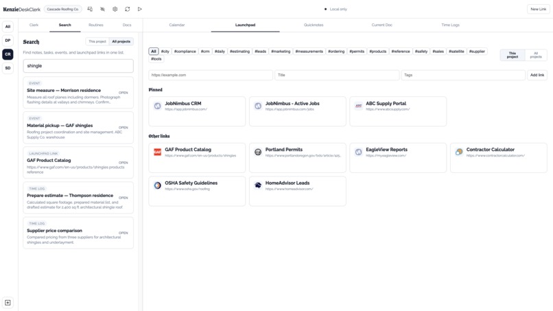This screenshot has width=553, height=311.
Task: Click the EagleView Reports globe icon
Action: (x=358, y=152)
